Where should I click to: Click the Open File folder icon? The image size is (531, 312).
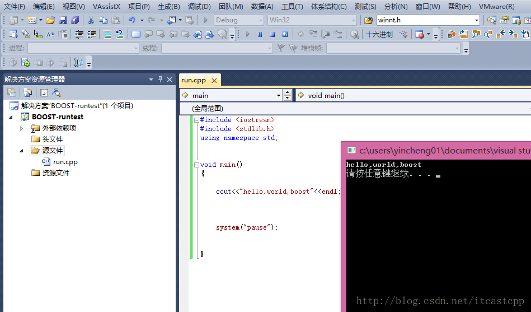click(x=50, y=20)
